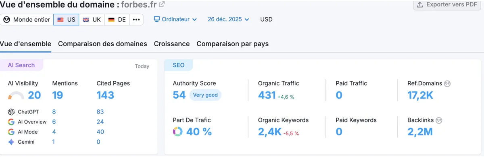Click the Authority Score value 54
Viewport: 484px width, 157px height.
point(179,95)
